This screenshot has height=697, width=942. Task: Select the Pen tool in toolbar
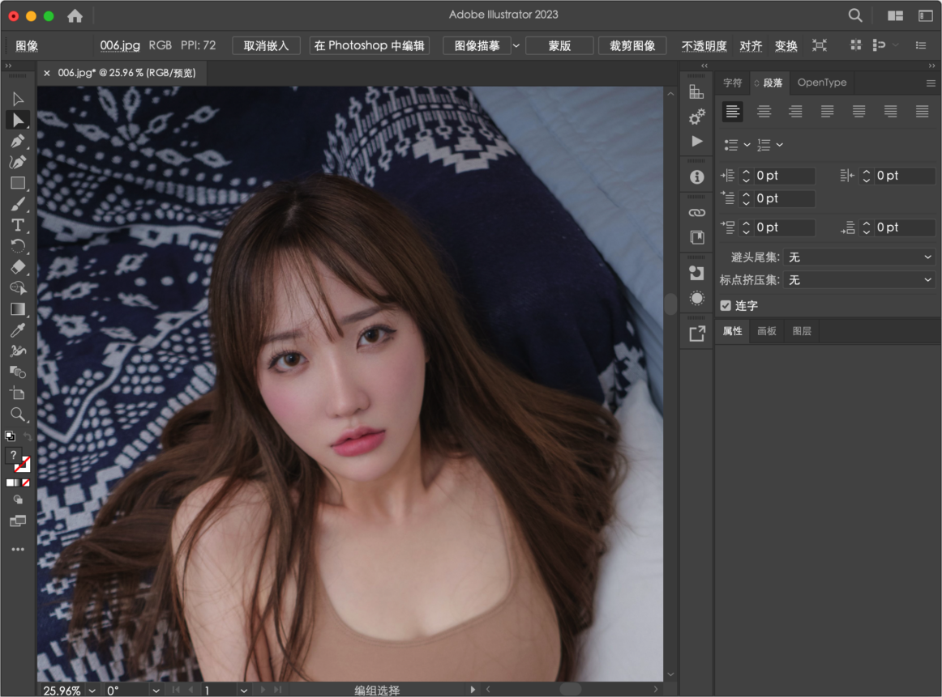point(18,141)
